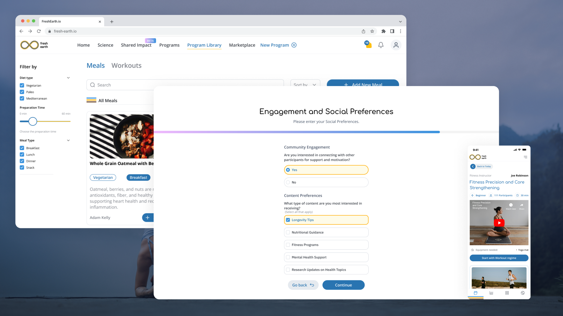Reload the page with refresh icon

pyautogui.click(x=39, y=31)
